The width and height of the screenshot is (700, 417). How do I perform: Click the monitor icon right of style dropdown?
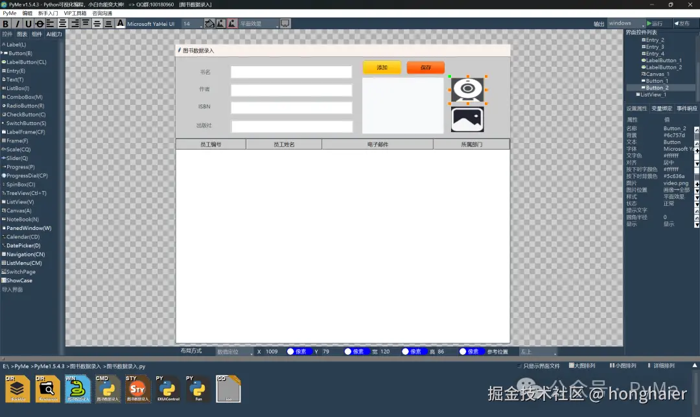pos(285,23)
